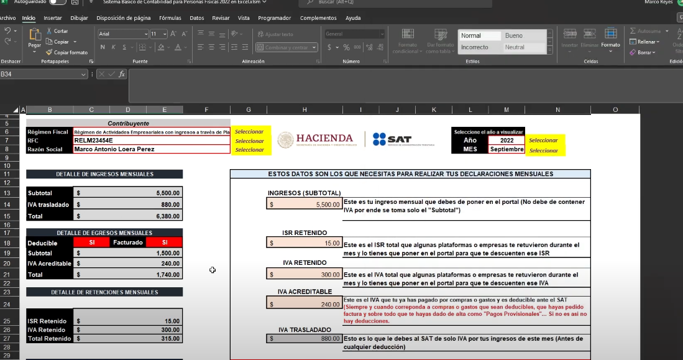This screenshot has height=360, width=683.
Task: Open the General number format dropdown
Action: coord(382,34)
